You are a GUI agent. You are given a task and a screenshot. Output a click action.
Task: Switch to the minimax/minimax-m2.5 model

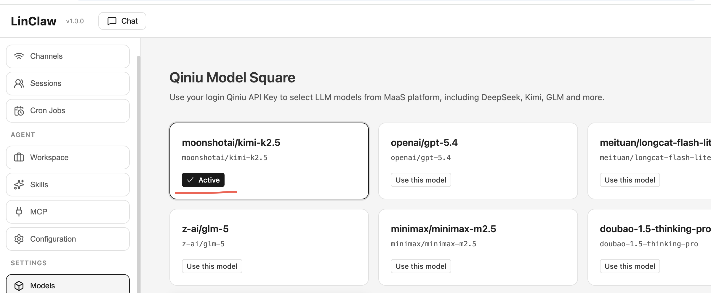[x=421, y=266]
